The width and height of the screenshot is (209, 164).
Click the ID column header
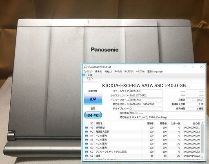tap(92, 123)
